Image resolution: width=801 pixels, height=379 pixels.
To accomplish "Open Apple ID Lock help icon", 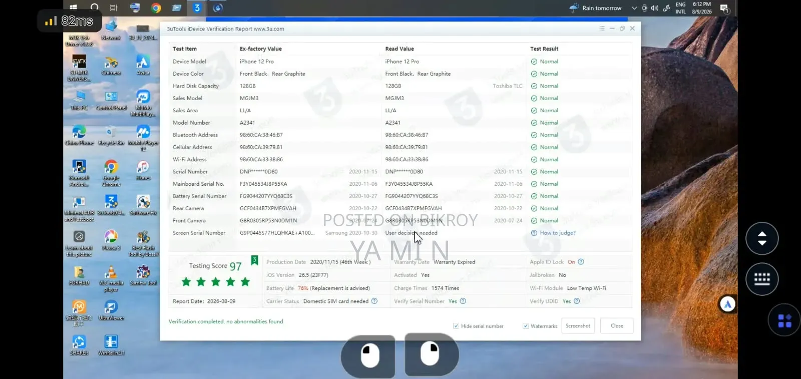I will (x=581, y=262).
